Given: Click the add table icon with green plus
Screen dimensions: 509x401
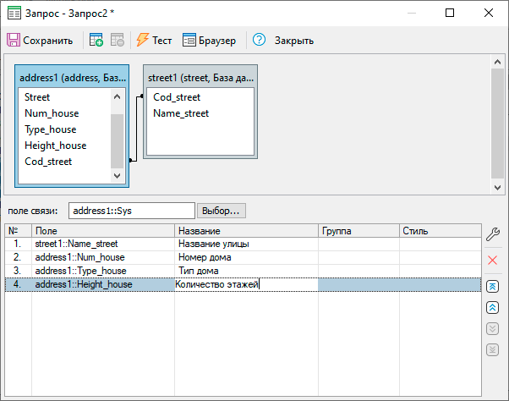Looking at the screenshot, I should tap(96, 40).
